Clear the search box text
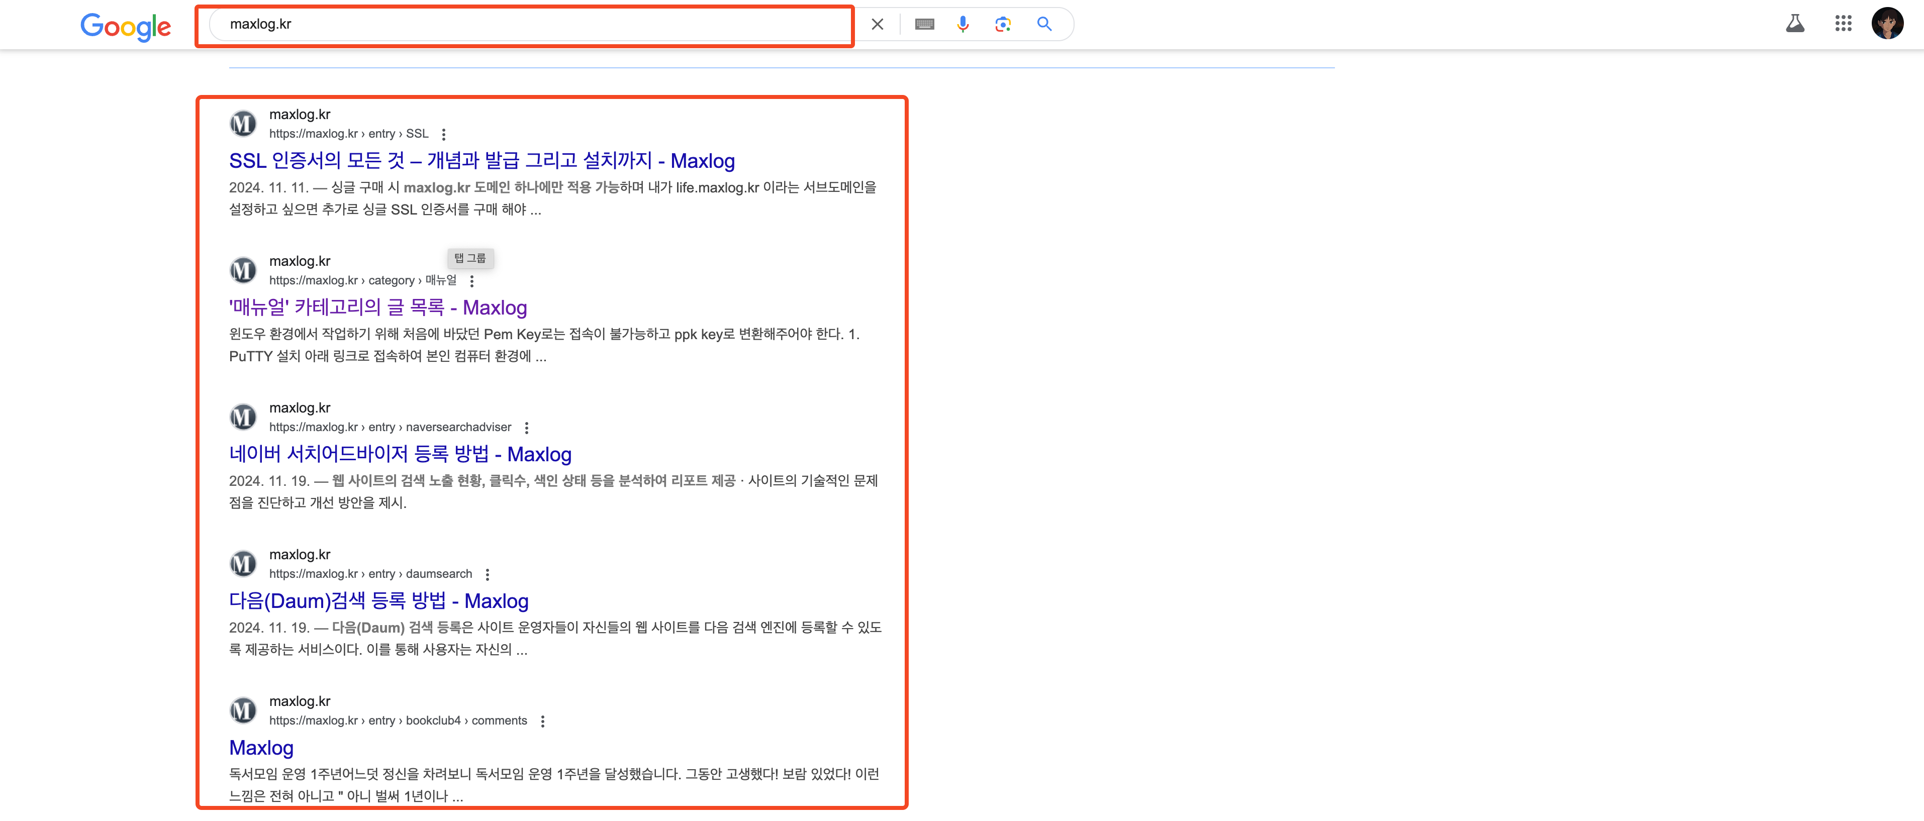Image resolution: width=1924 pixels, height=821 pixels. 877,25
